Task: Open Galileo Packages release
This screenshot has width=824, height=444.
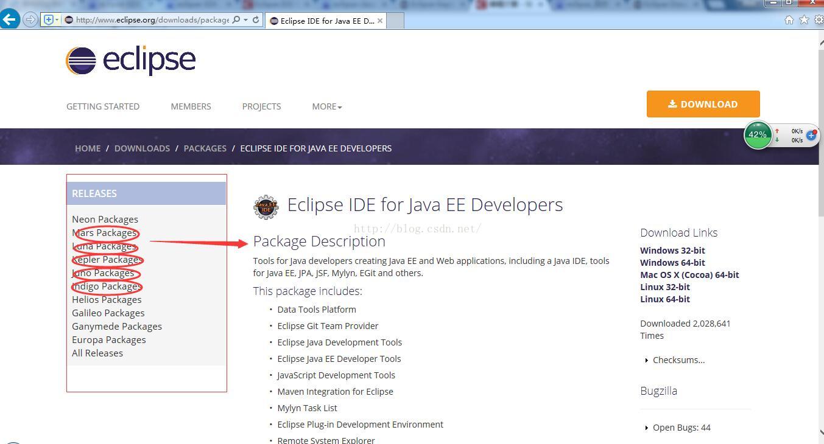Action: tap(108, 313)
